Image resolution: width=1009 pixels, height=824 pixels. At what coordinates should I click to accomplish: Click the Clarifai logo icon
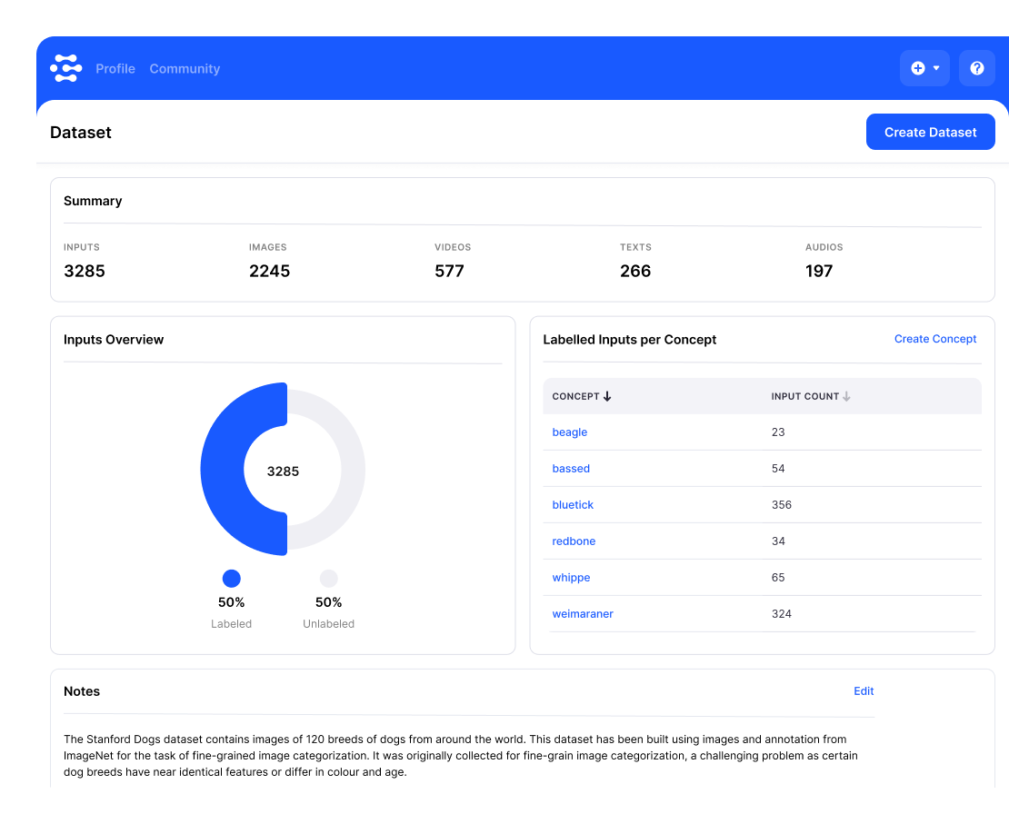pyautogui.click(x=65, y=68)
